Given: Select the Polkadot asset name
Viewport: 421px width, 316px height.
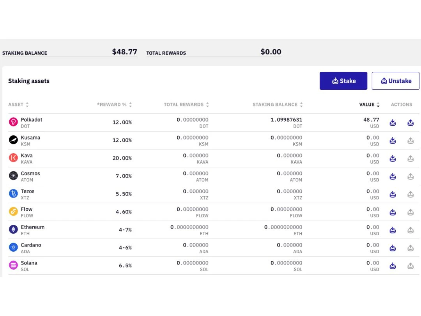Looking at the screenshot, I should [32, 120].
